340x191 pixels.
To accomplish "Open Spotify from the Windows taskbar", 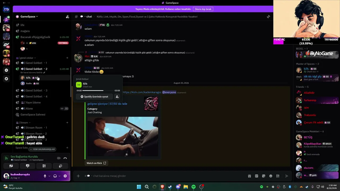I will click(x=193, y=187).
